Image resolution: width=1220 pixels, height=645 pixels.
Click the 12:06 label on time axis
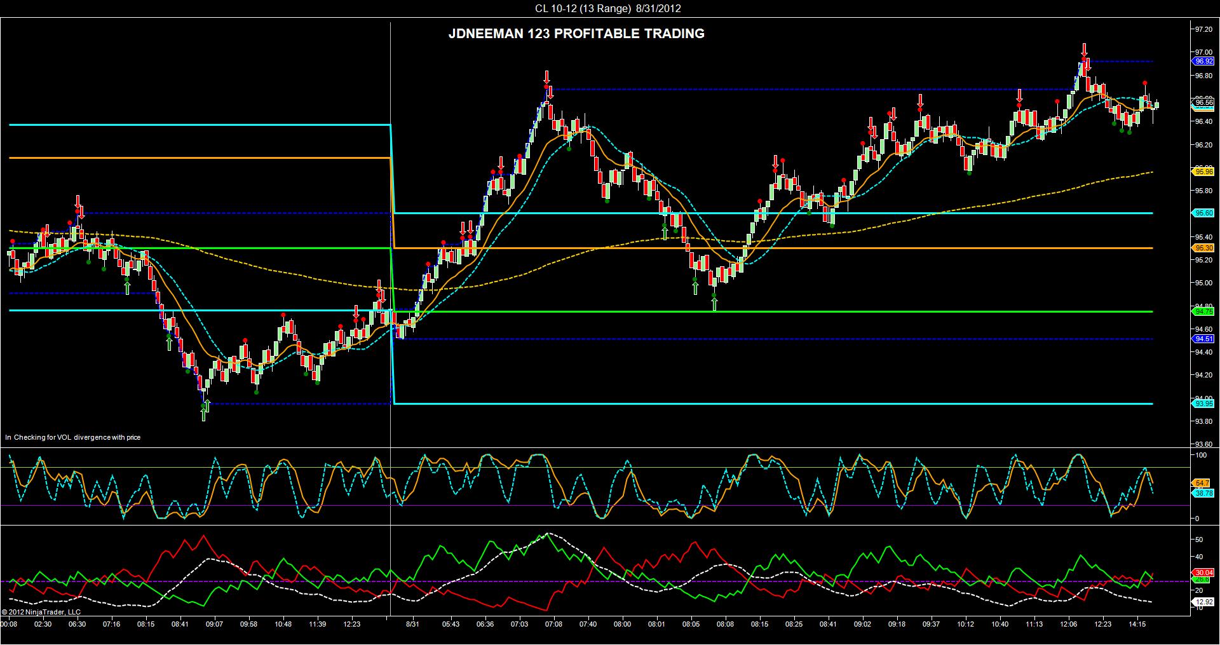1068,625
